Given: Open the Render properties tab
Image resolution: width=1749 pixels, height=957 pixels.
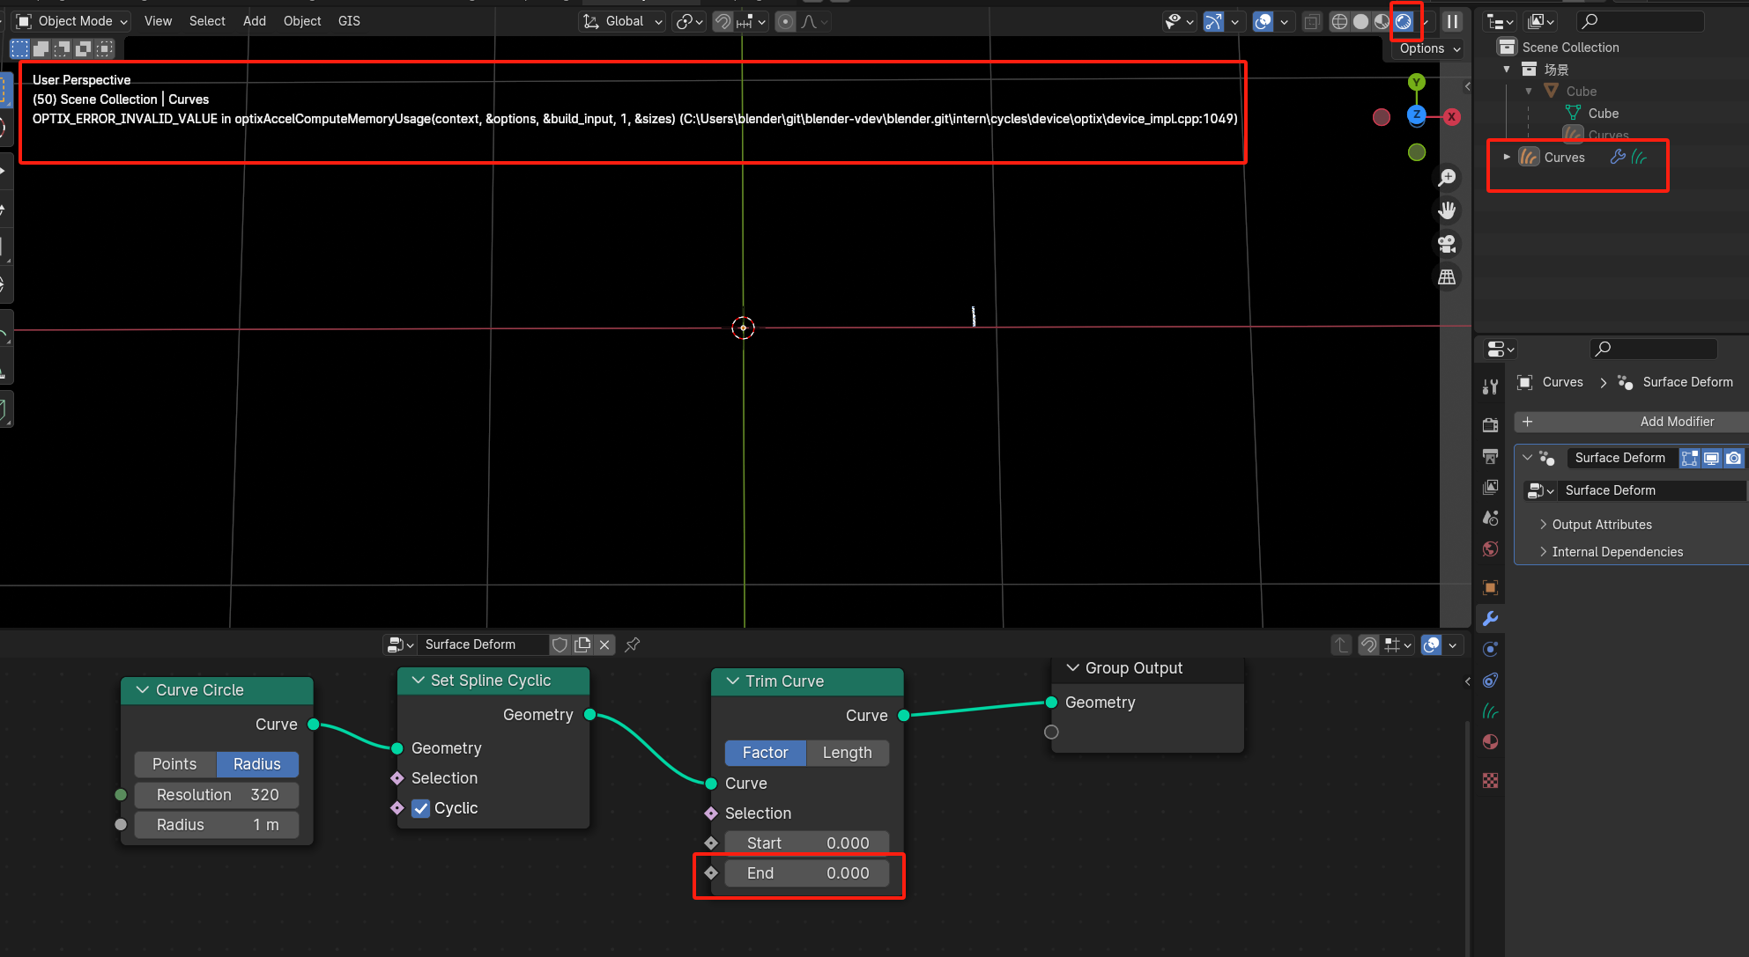Looking at the screenshot, I should click(1490, 425).
